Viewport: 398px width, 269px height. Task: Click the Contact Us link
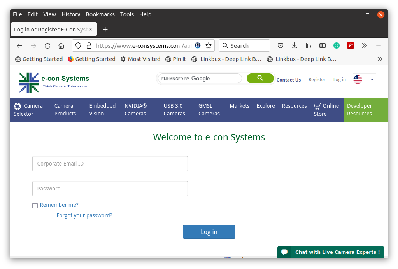click(289, 80)
